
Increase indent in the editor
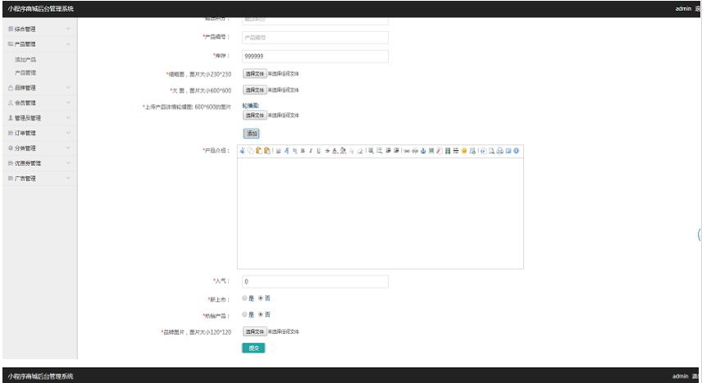(397, 151)
